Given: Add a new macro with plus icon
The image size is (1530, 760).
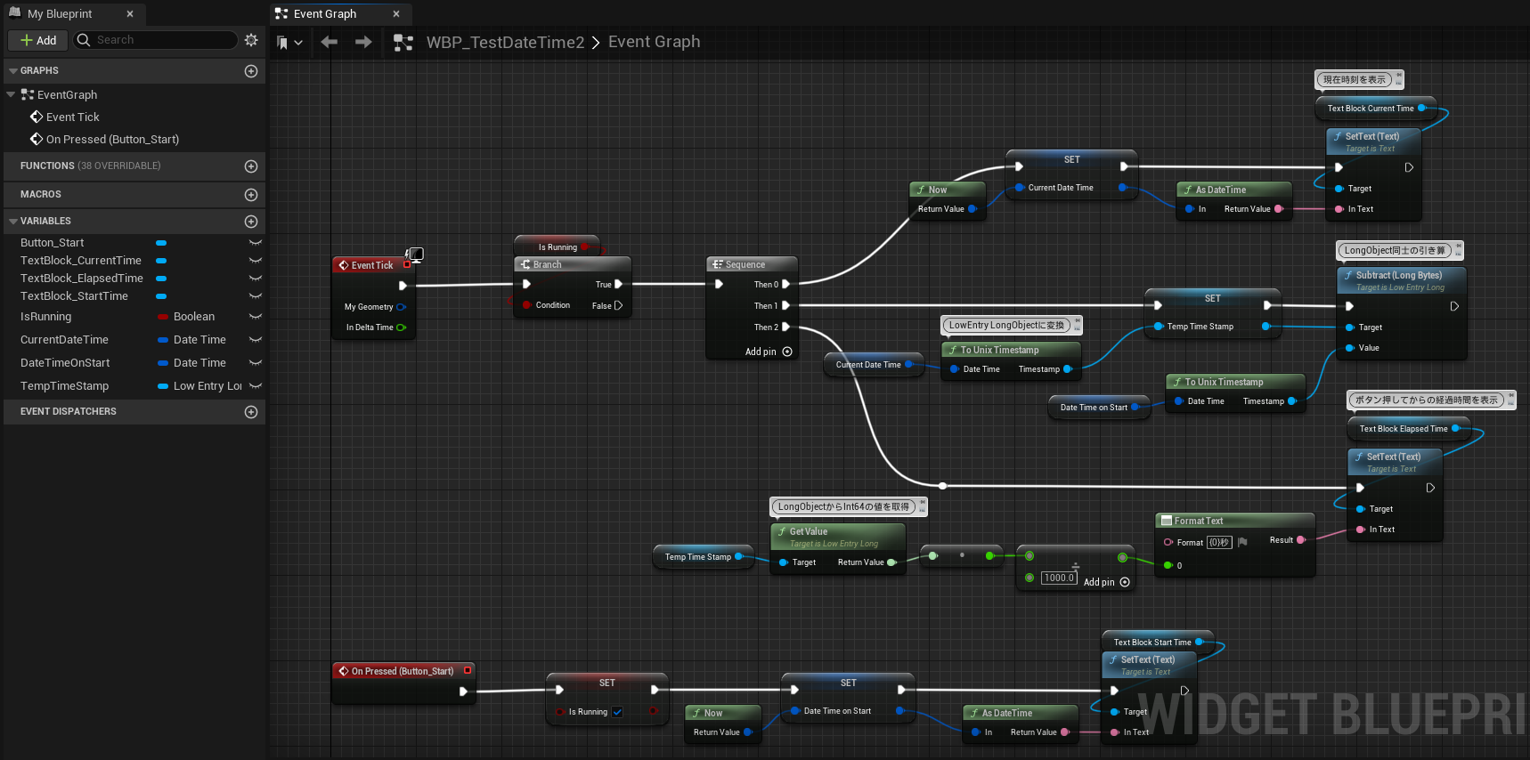Looking at the screenshot, I should click(x=251, y=195).
